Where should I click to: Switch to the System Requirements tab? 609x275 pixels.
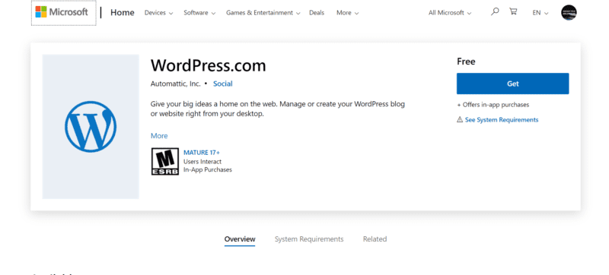[309, 239]
